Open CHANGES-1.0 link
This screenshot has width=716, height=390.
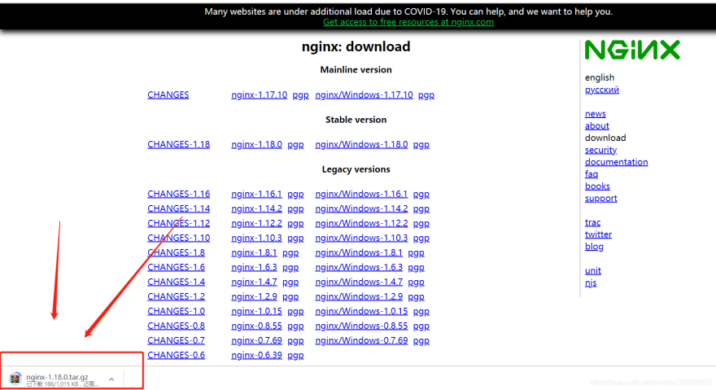pos(176,311)
